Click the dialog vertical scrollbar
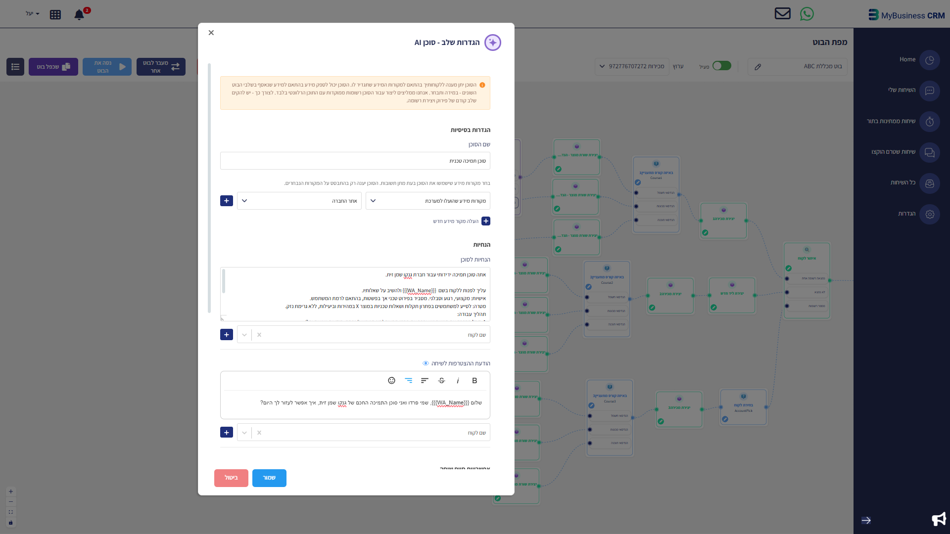 pyautogui.click(x=209, y=188)
